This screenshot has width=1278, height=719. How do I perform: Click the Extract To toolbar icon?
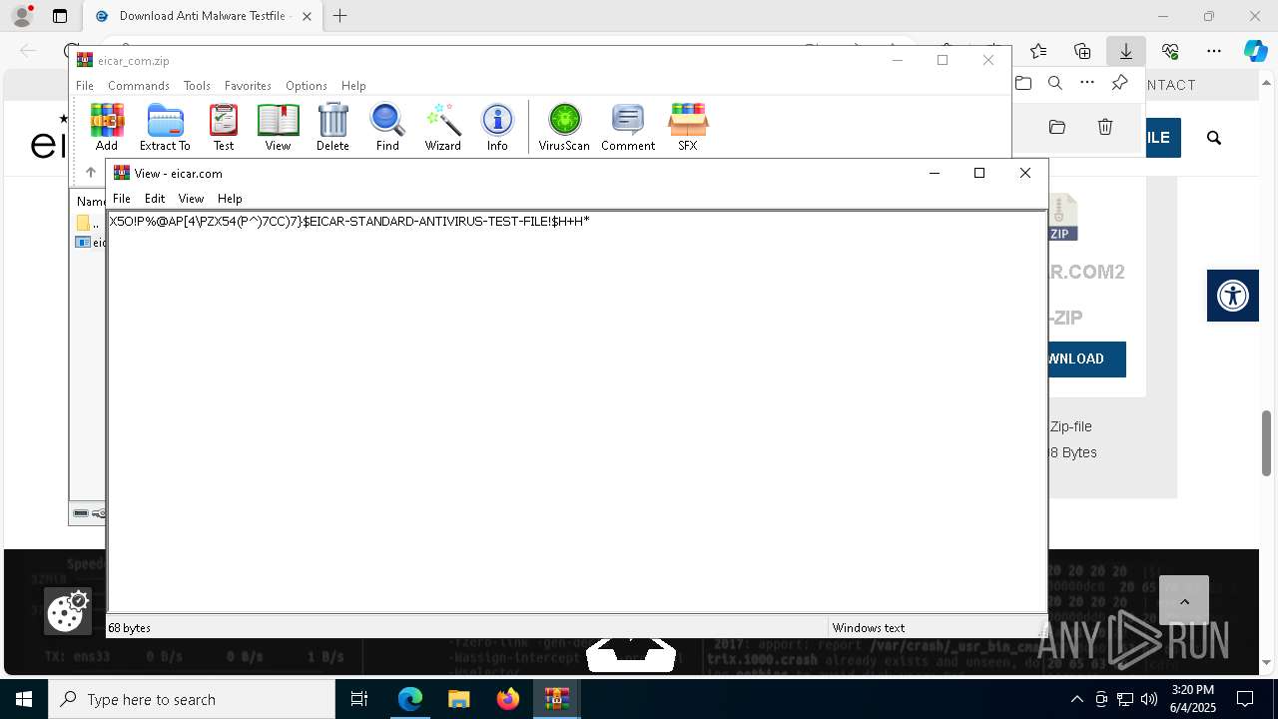coord(165,127)
